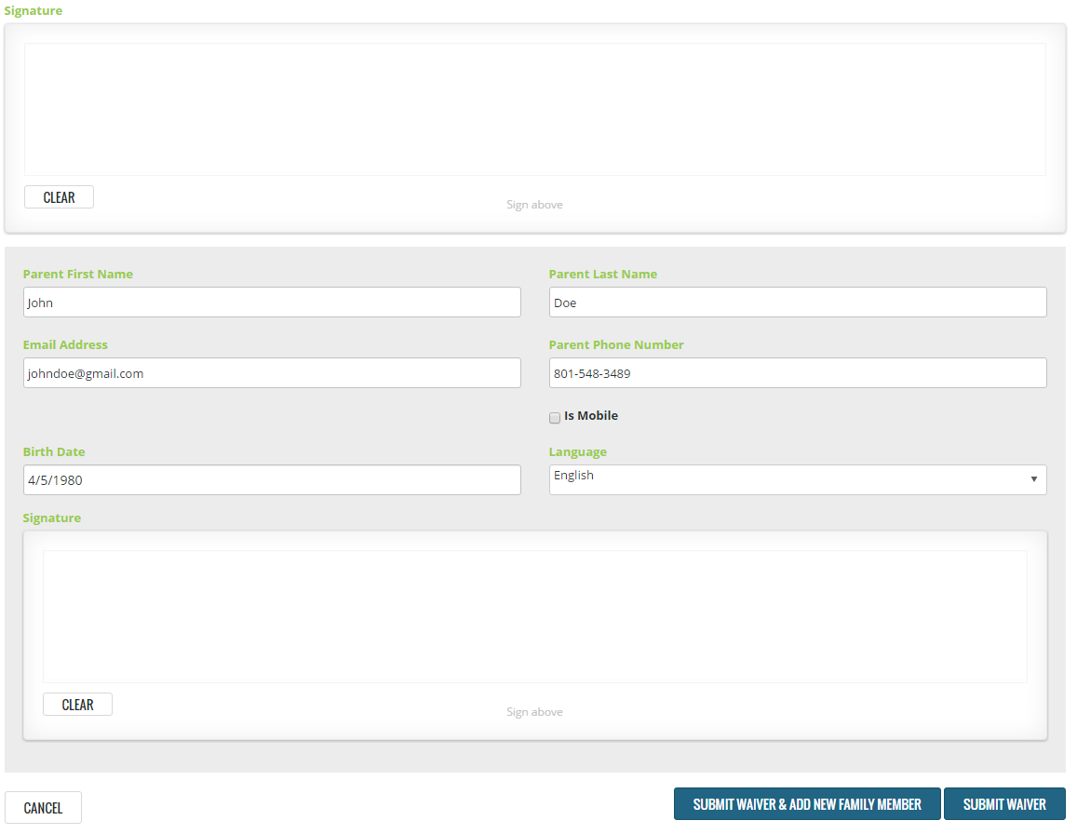Enable the Is Mobile checkbox
The width and height of the screenshot is (1077, 834).
tap(555, 418)
